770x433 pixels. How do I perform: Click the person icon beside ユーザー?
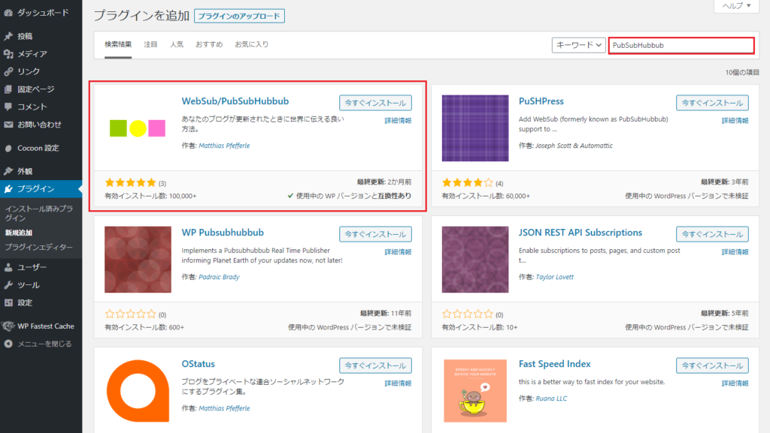click(x=8, y=267)
